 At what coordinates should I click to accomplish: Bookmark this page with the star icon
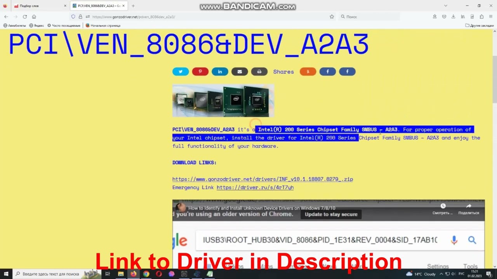point(332,17)
